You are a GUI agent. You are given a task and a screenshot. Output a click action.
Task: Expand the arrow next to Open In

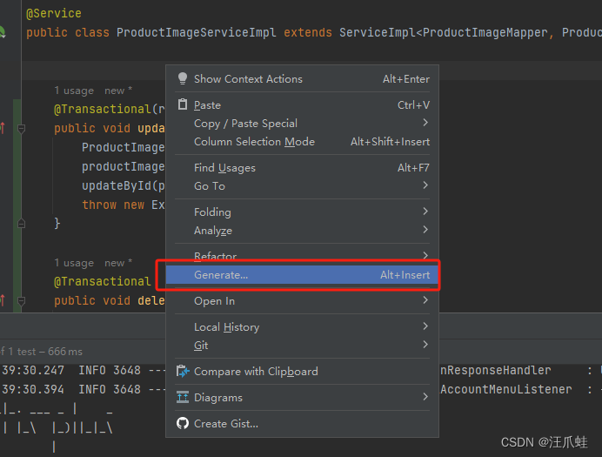pos(425,300)
